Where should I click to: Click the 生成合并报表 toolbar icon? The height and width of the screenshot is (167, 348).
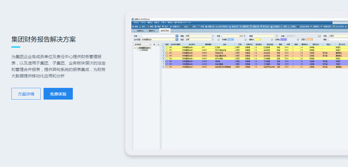point(298,27)
